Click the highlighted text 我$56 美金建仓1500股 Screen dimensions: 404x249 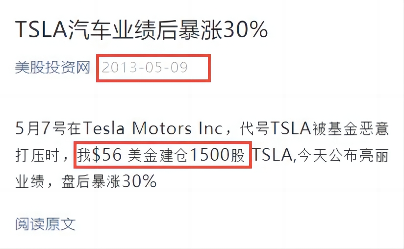coord(161,155)
